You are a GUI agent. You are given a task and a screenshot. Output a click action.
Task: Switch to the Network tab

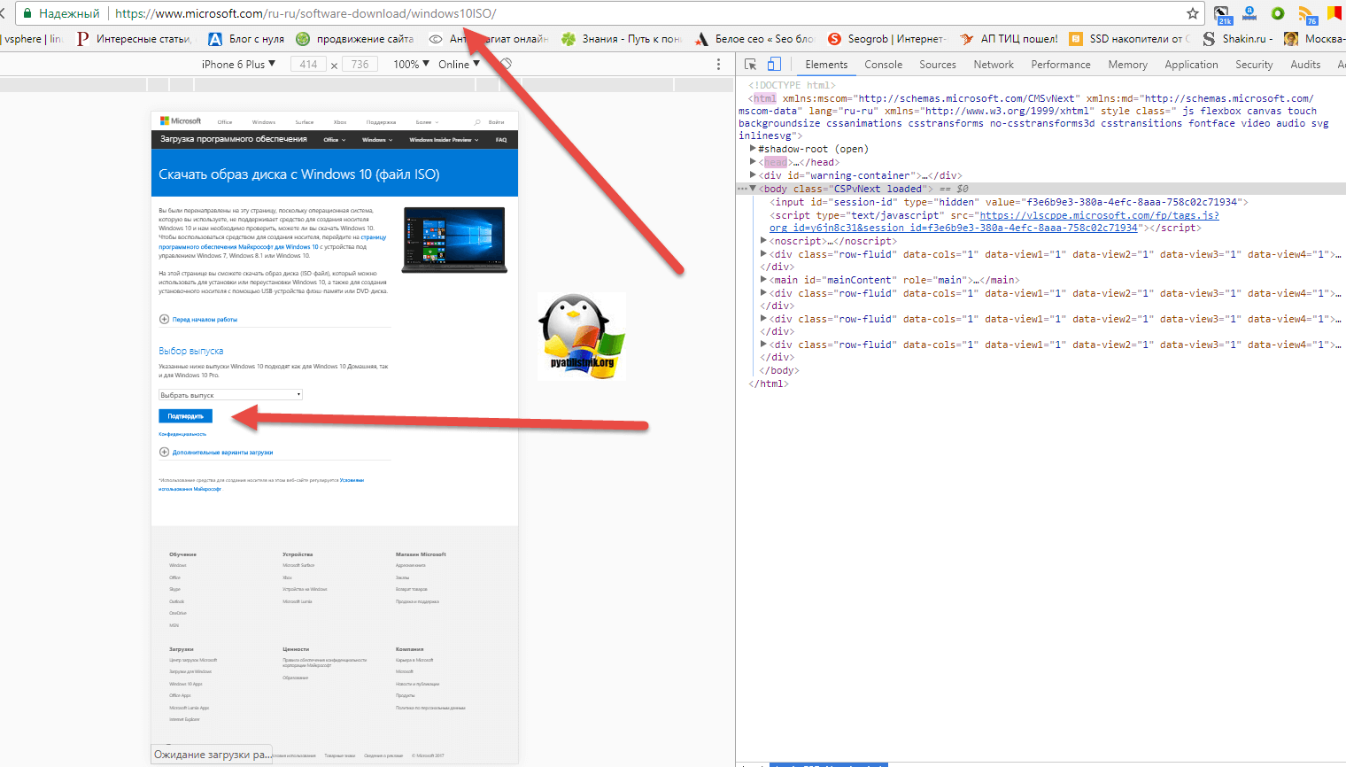tap(993, 65)
